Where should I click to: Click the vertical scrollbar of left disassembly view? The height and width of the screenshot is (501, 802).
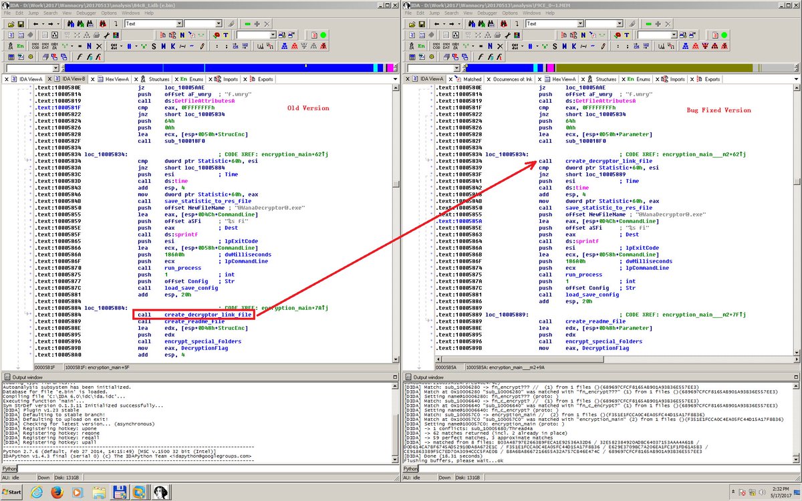pyautogui.click(x=397, y=224)
